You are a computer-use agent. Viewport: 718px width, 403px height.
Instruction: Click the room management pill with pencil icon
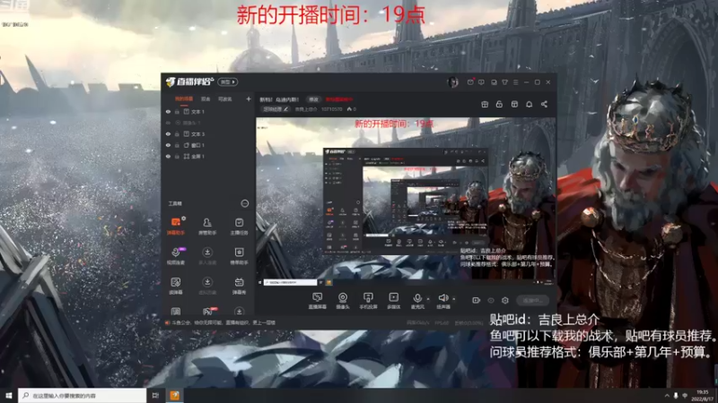click(276, 109)
